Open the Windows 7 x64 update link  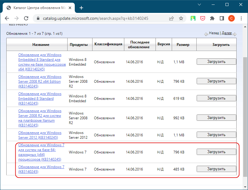pos(41,152)
